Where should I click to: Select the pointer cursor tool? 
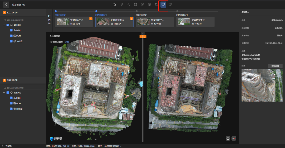pos(115,4)
